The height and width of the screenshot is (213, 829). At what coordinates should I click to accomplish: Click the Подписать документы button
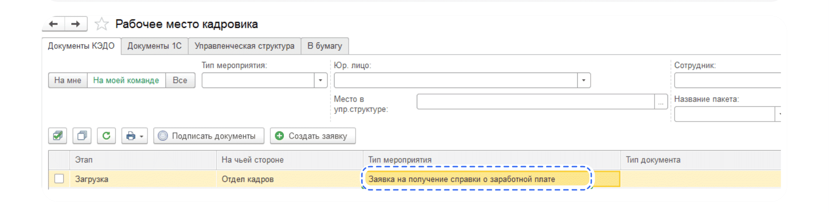tap(209, 135)
